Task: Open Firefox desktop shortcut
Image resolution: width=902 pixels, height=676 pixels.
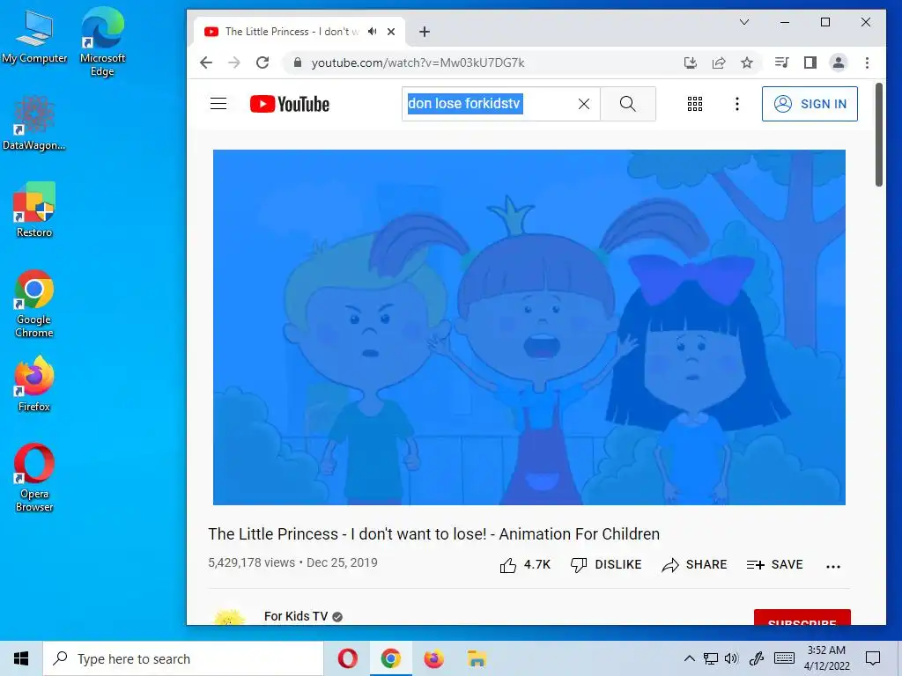Action: (34, 384)
